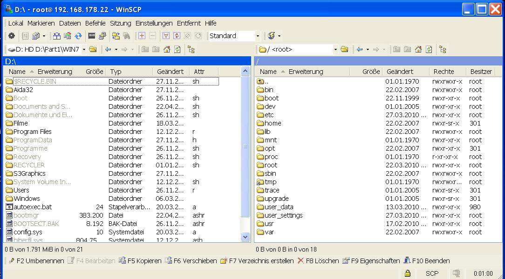The width and height of the screenshot is (505, 279).
Task: Select the user_settings remote folder
Action: click(280, 215)
